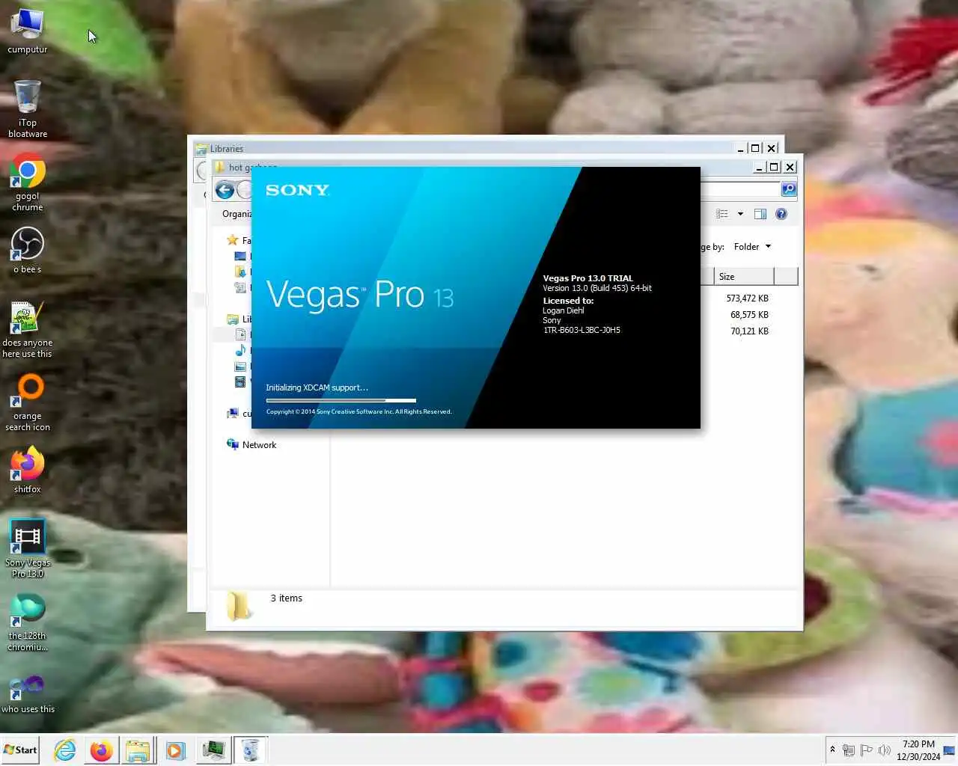Show hidden tray icons arrow
The image size is (958, 766).
click(x=832, y=750)
